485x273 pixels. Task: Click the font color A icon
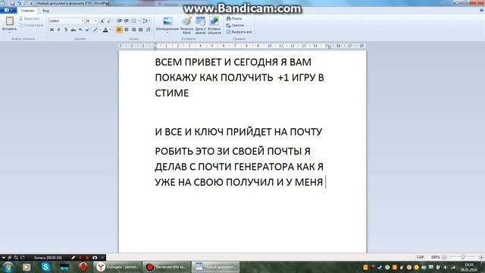pyautogui.click(x=105, y=30)
